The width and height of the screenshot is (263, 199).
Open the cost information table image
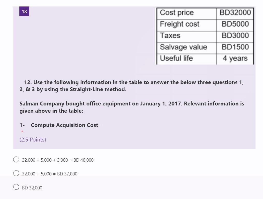[x=205, y=36]
